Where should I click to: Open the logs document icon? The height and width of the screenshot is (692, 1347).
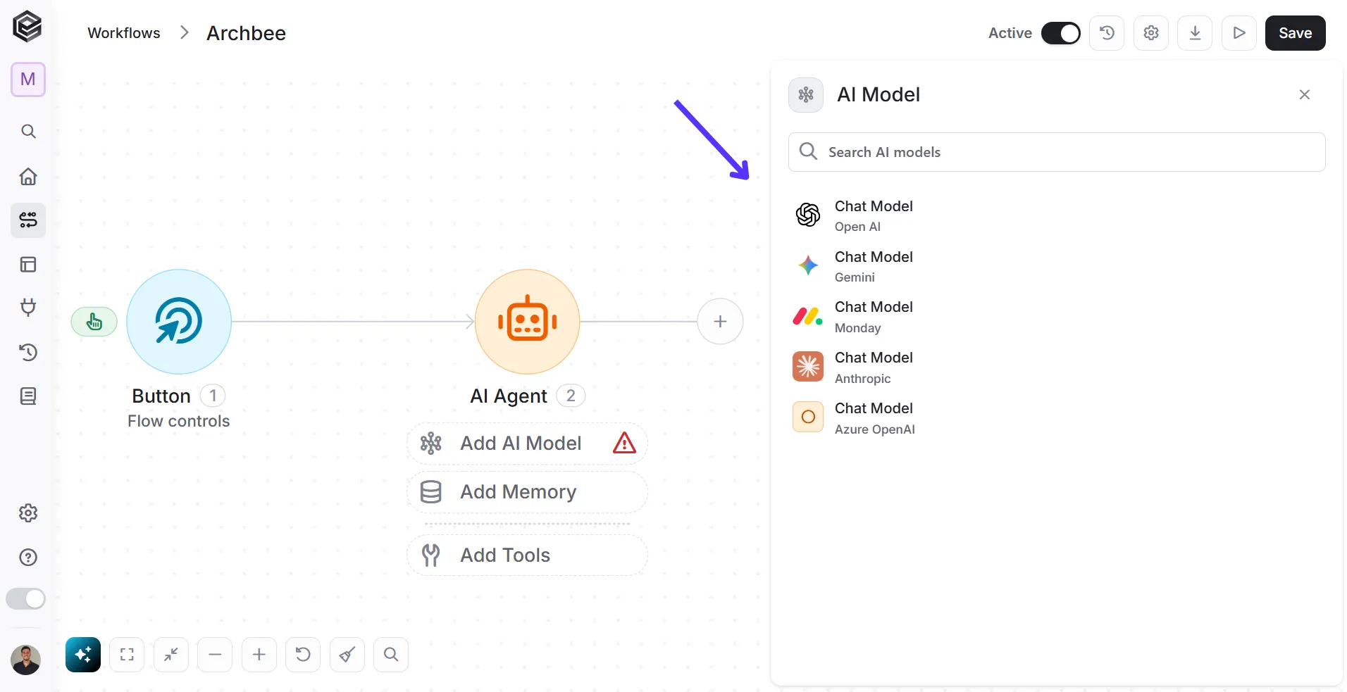28,396
